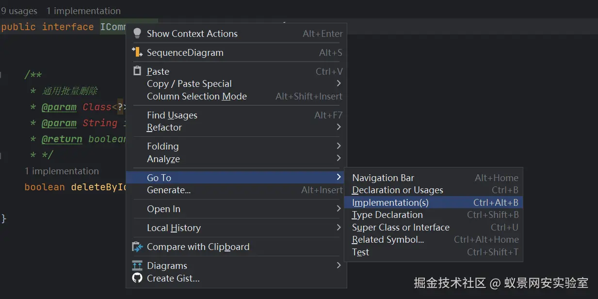Click the SequenceDiagram plugin icon
Viewport: 598px width, 299px height.
click(138, 52)
